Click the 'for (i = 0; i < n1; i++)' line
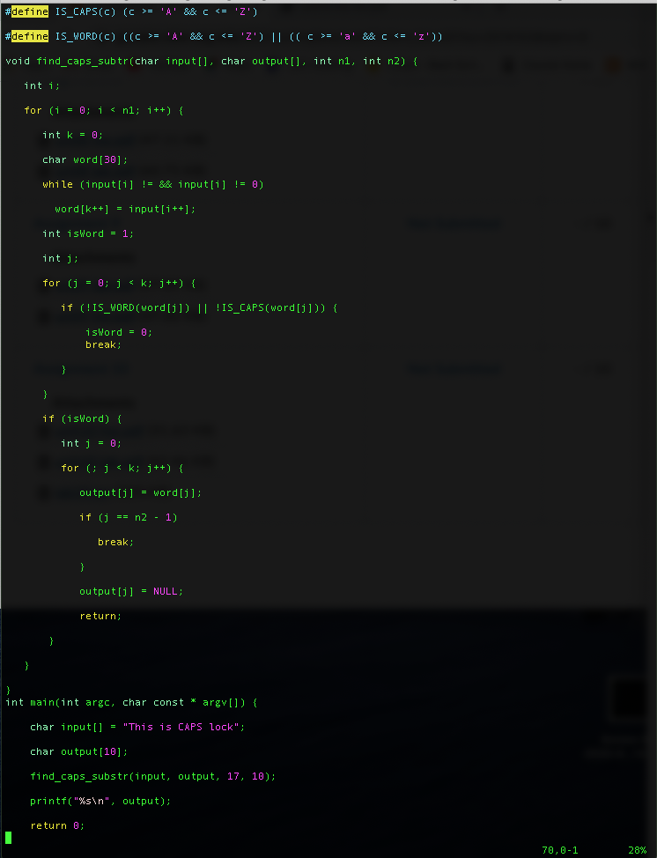 tap(104, 110)
